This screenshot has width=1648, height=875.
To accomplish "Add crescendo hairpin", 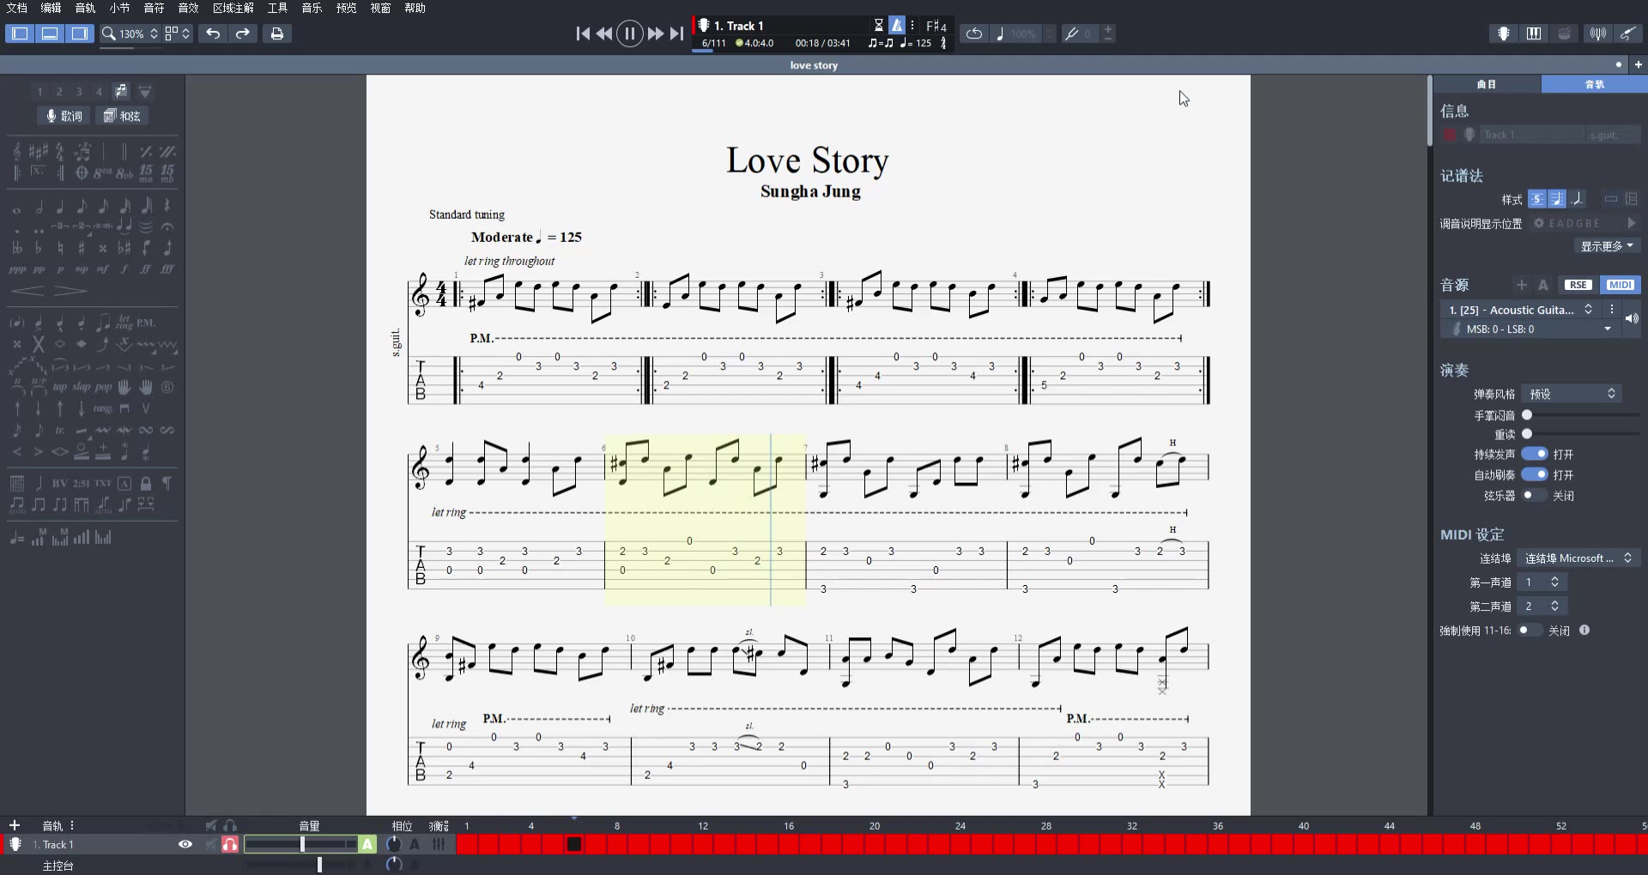I will point(27,291).
